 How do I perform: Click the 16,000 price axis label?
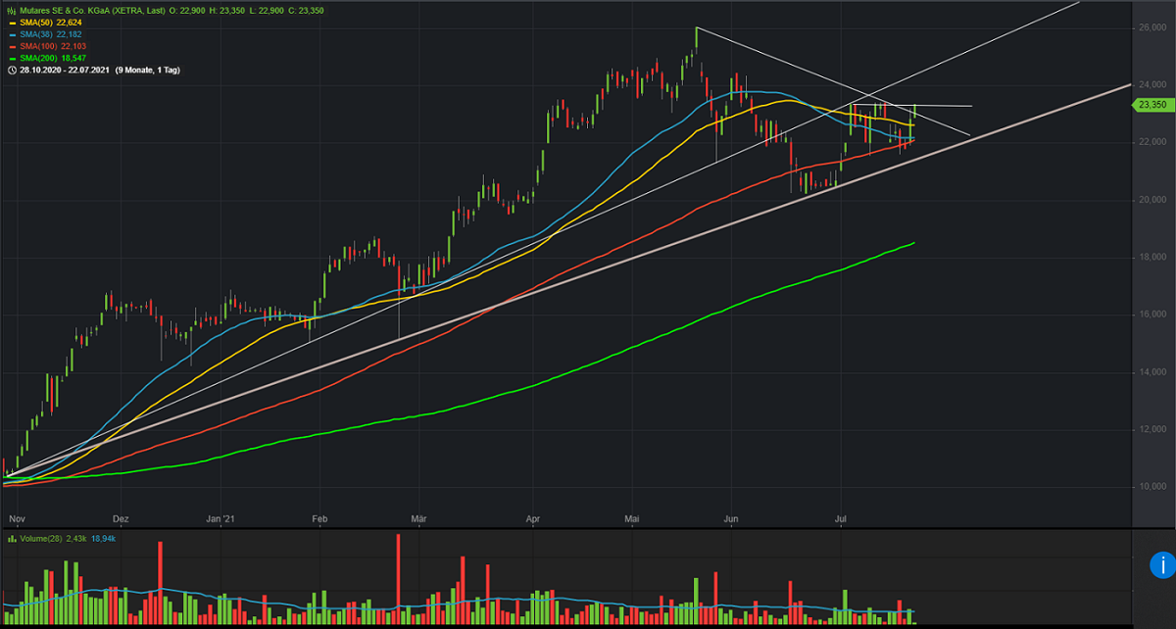pos(1151,314)
